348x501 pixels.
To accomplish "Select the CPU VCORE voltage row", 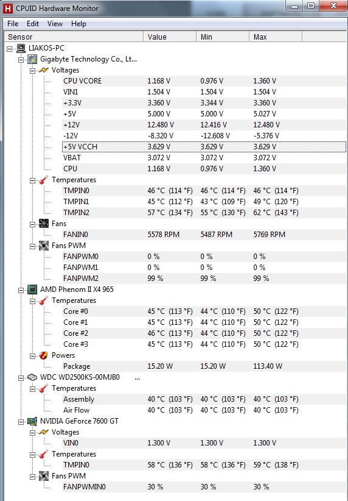I will coord(204,81).
